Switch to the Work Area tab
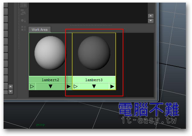This screenshot has height=136, width=192. click(39, 29)
